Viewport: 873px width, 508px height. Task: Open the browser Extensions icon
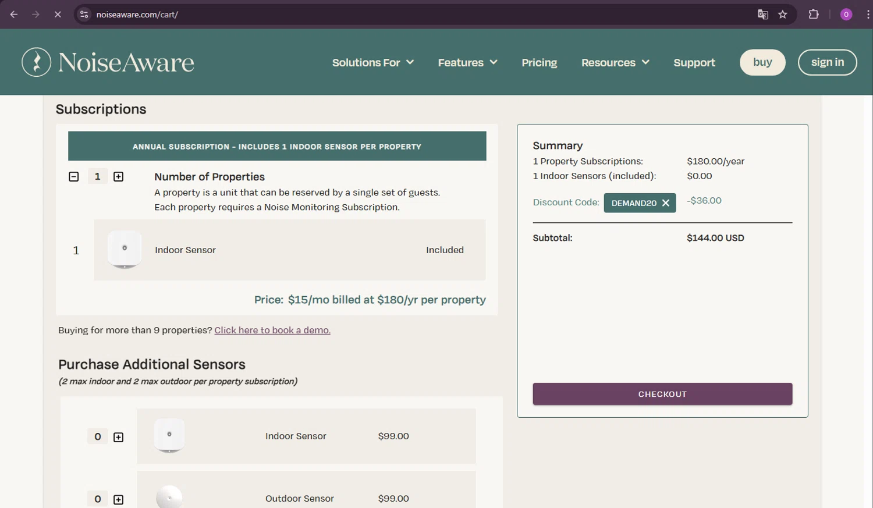pos(814,15)
